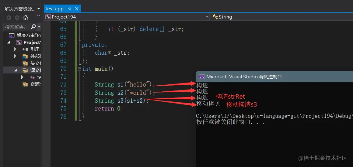Click line number 76 in the gutter
The width and height of the screenshot is (353, 167).
pyautogui.click(x=64, y=117)
